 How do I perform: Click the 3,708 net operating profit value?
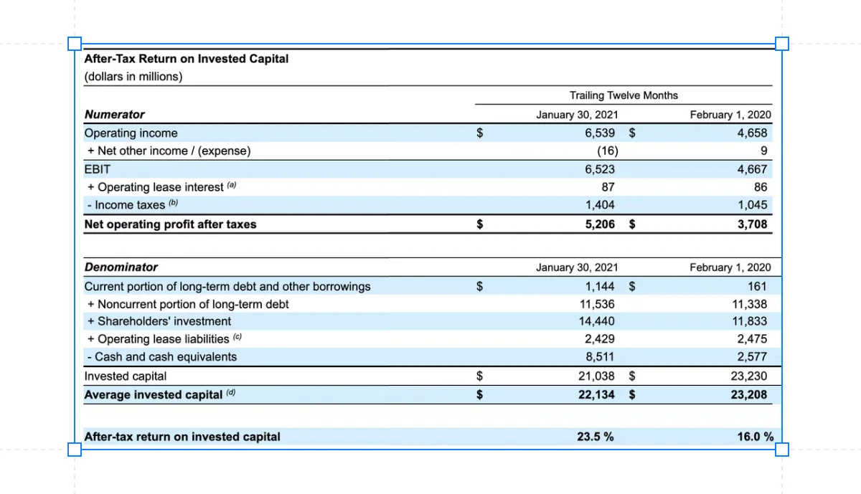pyautogui.click(x=752, y=224)
